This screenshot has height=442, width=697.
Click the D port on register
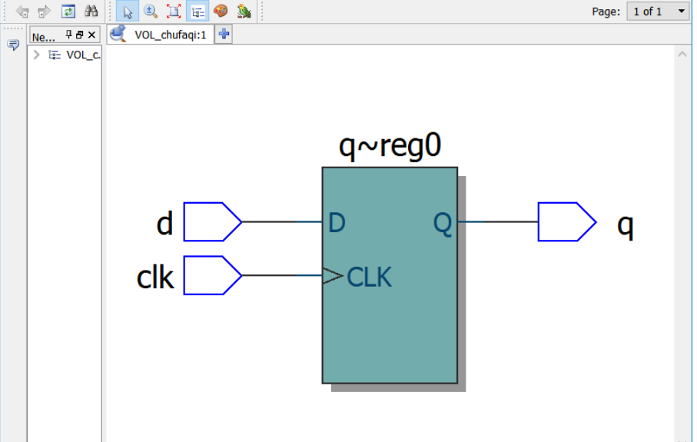pyautogui.click(x=337, y=223)
